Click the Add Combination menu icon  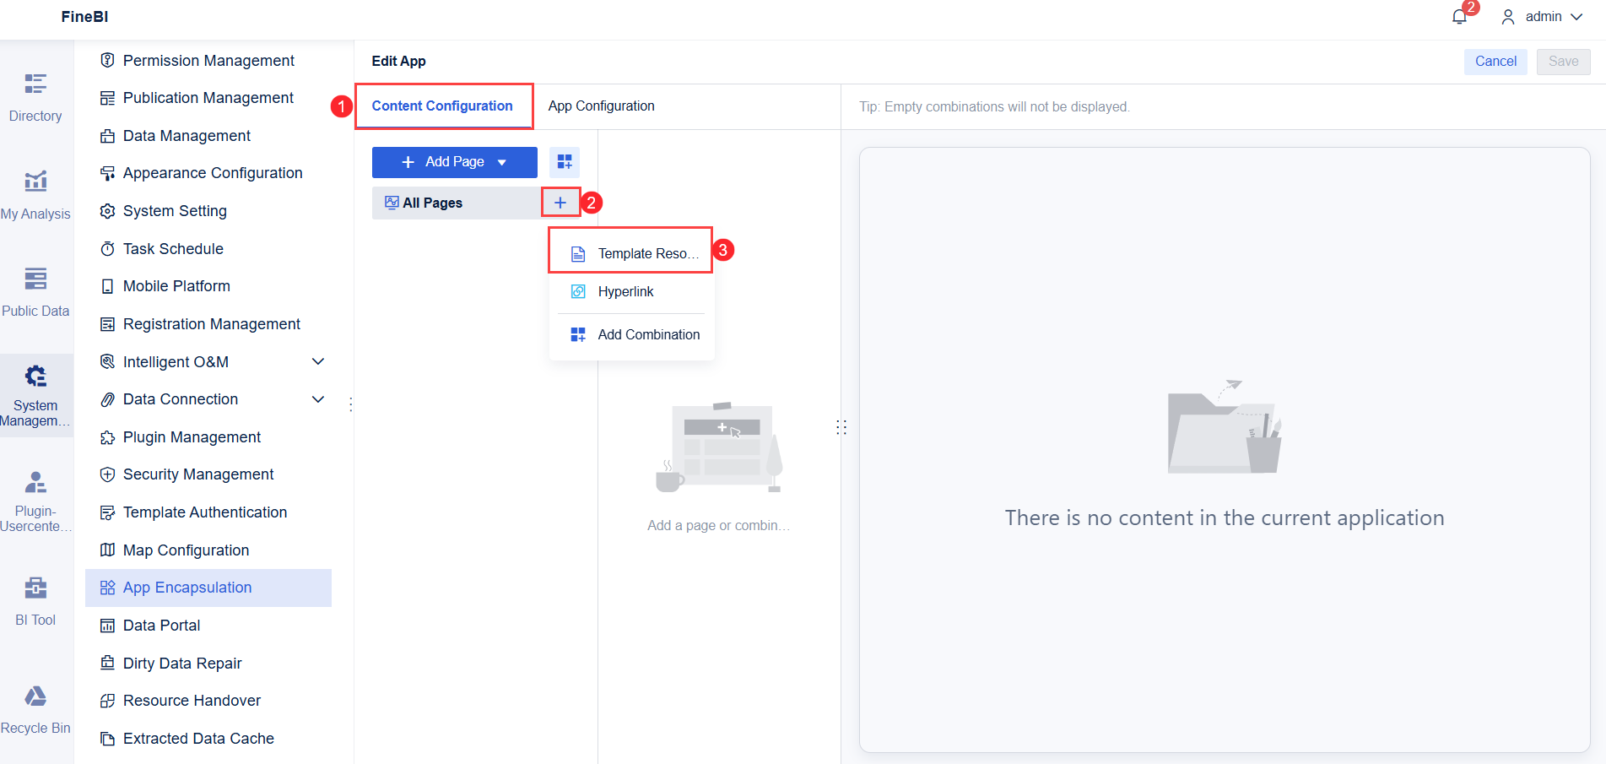578,335
